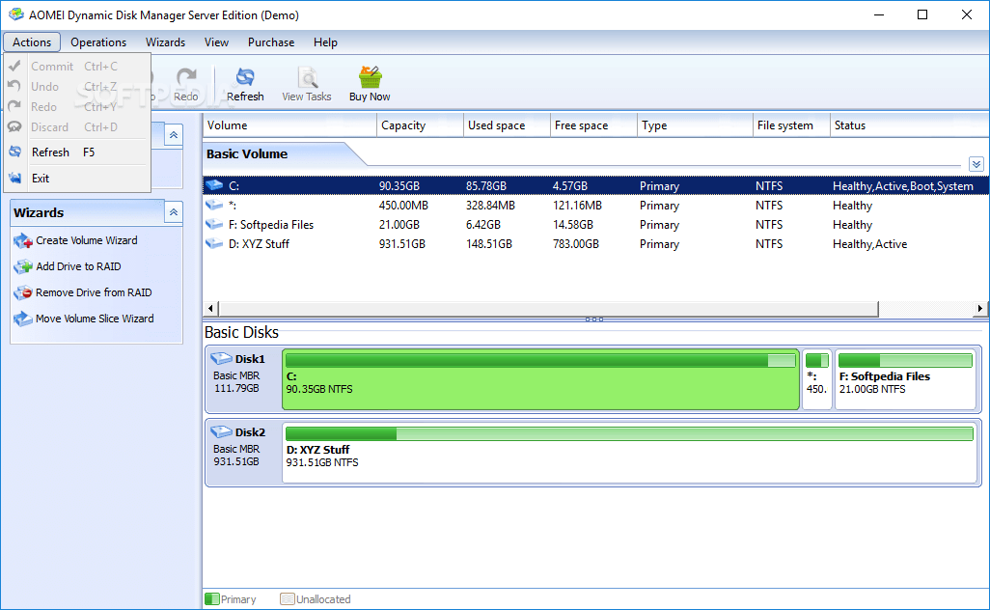Viewport: 990px width, 610px height.
Task: Click the Add Drive to RAID icon
Action: [x=23, y=266]
